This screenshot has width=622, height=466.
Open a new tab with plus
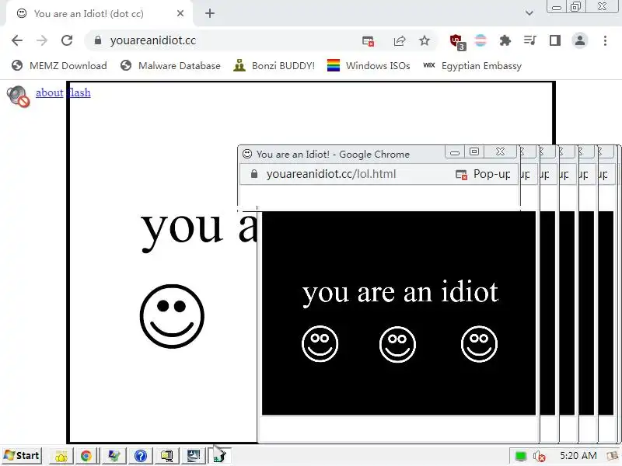tap(210, 13)
